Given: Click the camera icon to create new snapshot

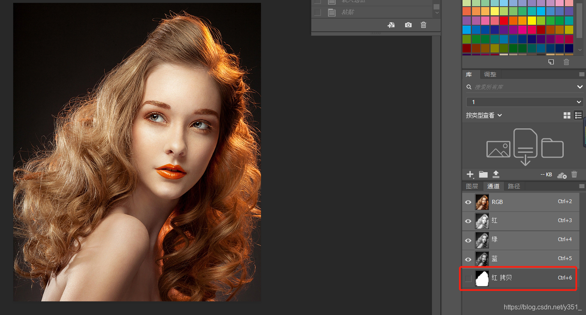Looking at the screenshot, I should coord(408,25).
